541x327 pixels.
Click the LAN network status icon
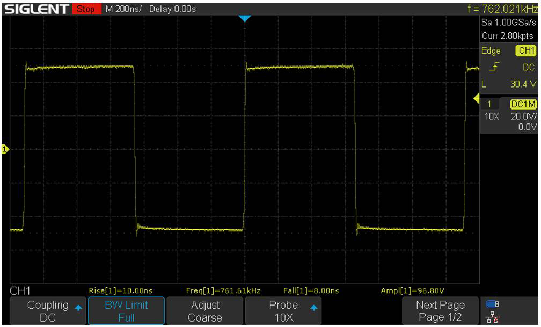point(492,318)
